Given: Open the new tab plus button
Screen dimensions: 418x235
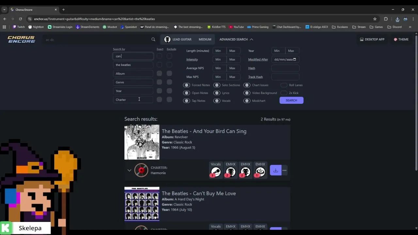Looking at the screenshot, I should (63, 9).
